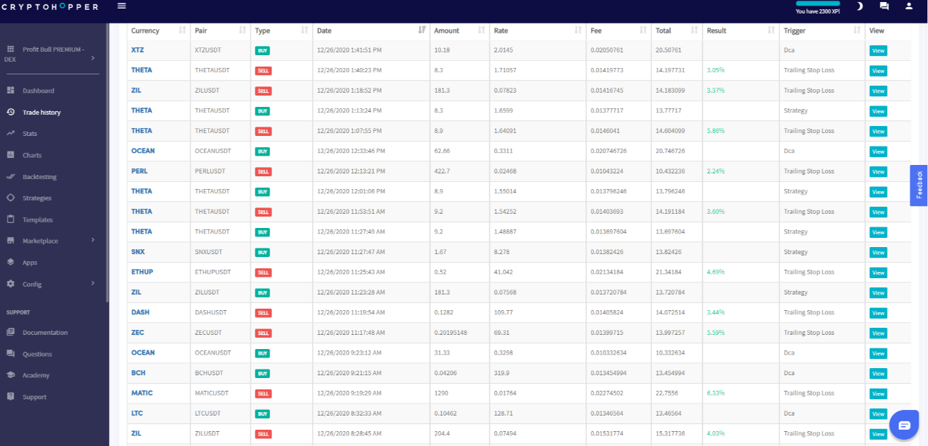Click the Marketplace sidebar icon
The width and height of the screenshot is (928, 446).
point(11,241)
